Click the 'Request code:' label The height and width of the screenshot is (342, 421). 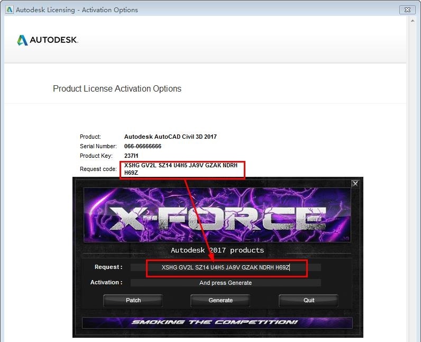(98, 169)
